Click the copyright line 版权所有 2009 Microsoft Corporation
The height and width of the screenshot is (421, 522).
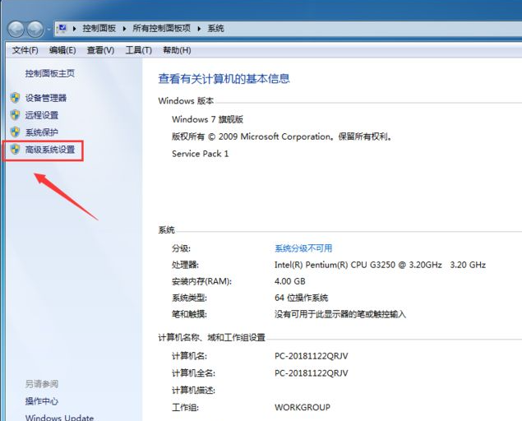click(282, 136)
